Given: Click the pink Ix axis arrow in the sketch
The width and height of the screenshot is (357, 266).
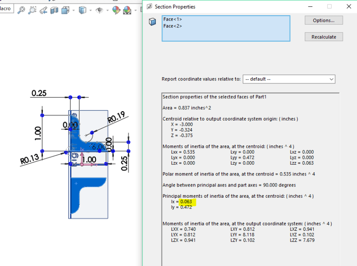Looking at the screenshot, I should point(82,157).
